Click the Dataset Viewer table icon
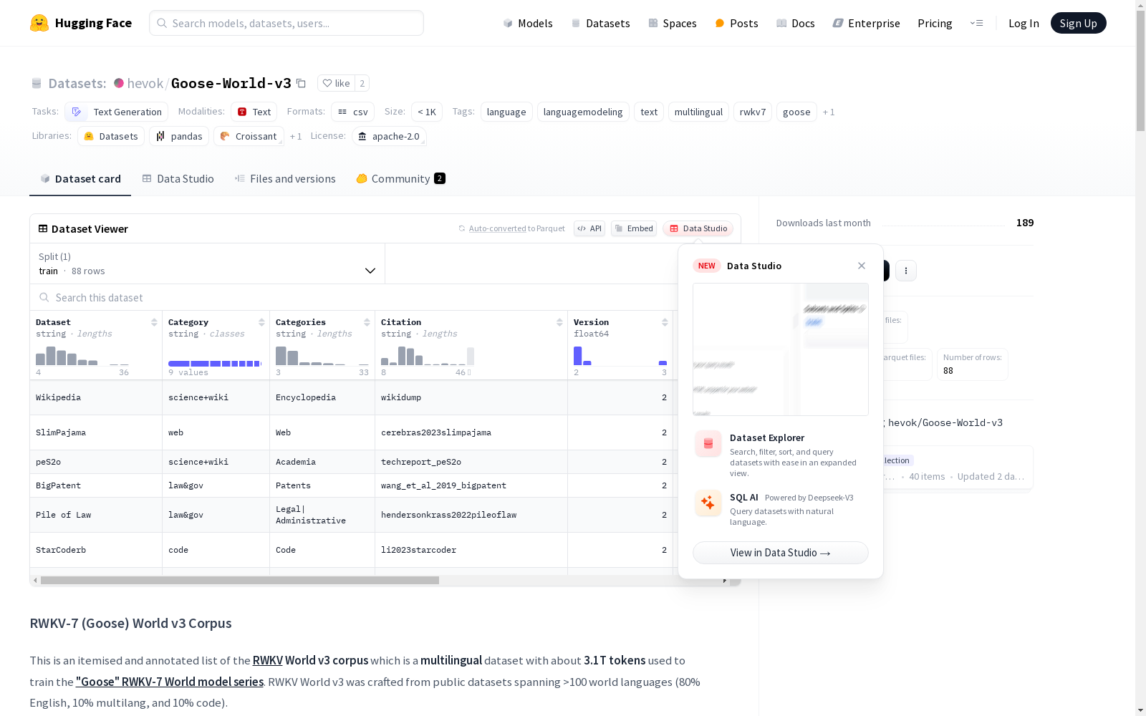 coord(43,229)
